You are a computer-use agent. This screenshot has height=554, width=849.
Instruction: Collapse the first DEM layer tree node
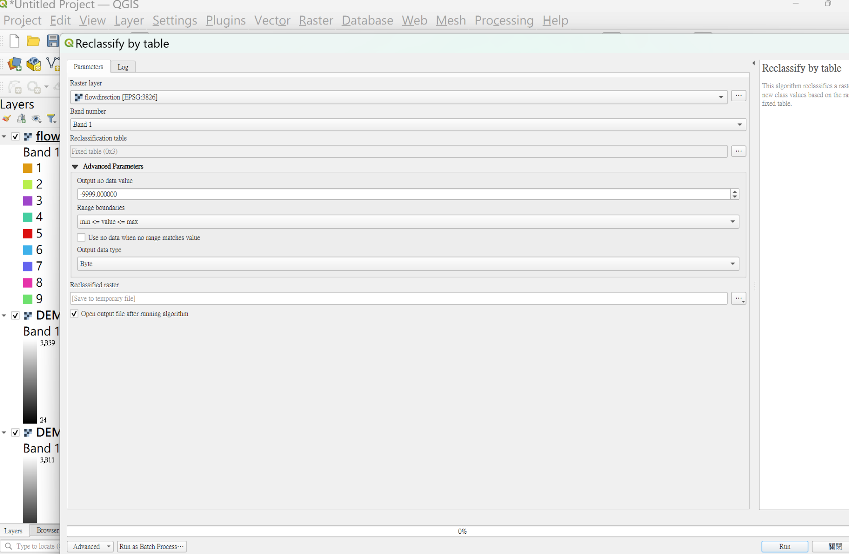[4, 316]
